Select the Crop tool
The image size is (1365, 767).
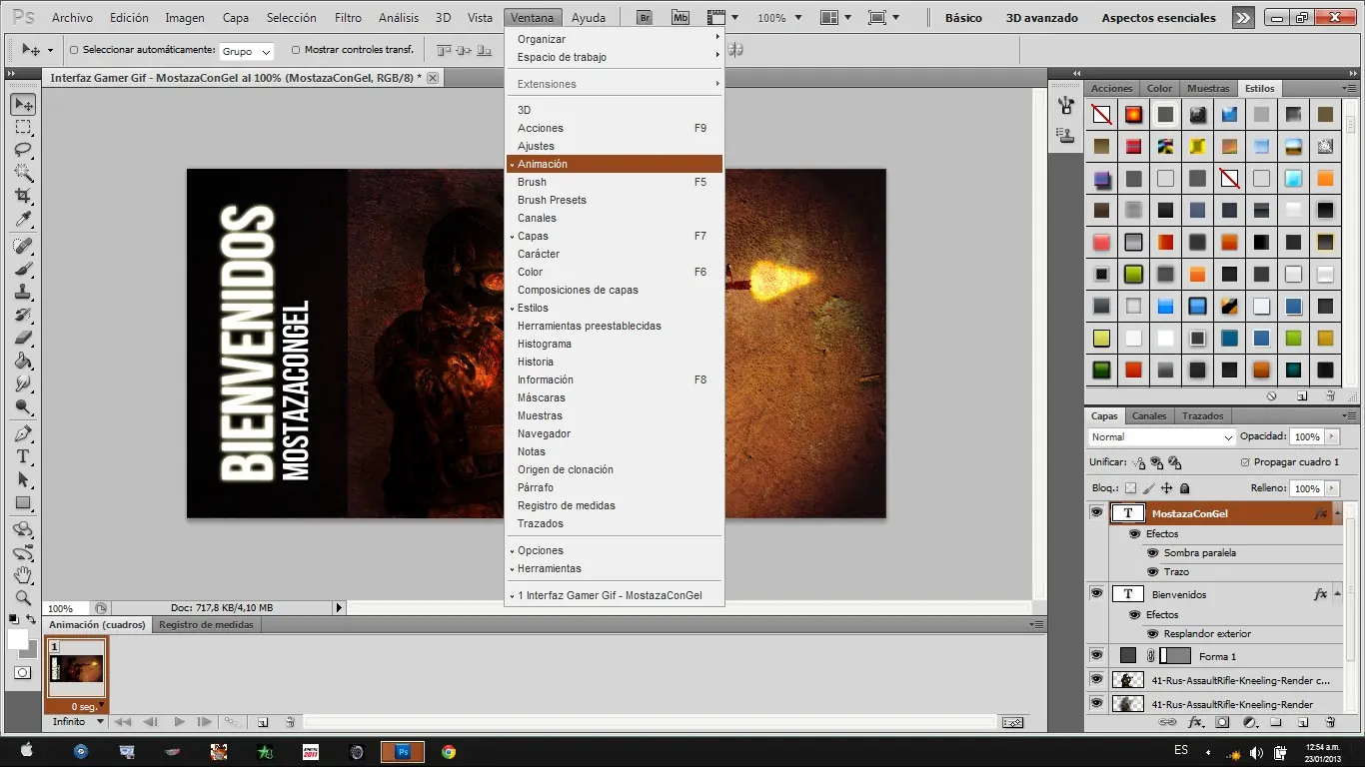(x=23, y=196)
